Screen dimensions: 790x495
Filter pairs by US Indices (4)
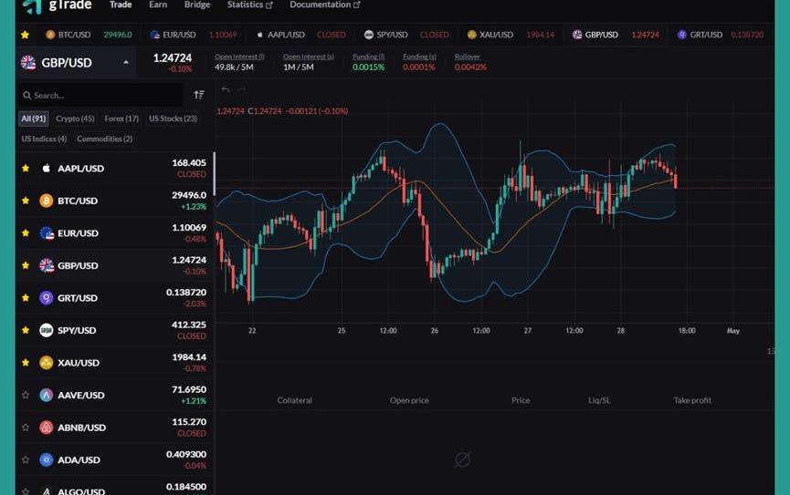pos(44,139)
